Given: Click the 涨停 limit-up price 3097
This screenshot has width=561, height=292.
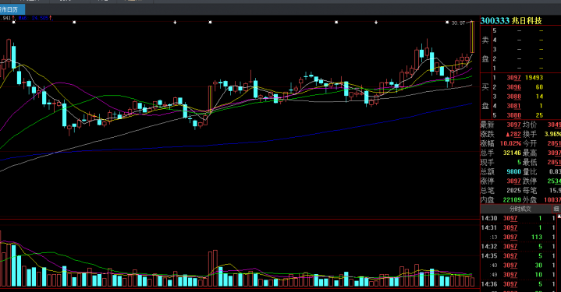Looking at the screenshot, I should tap(513, 181).
